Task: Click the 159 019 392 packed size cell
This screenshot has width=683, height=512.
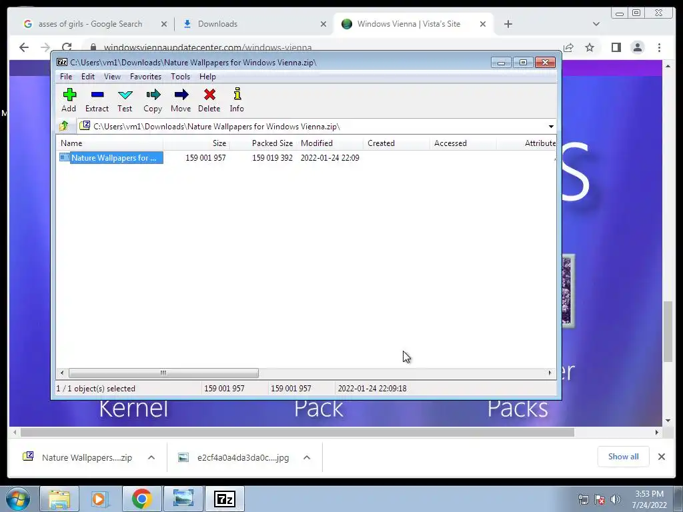Action: click(272, 157)
